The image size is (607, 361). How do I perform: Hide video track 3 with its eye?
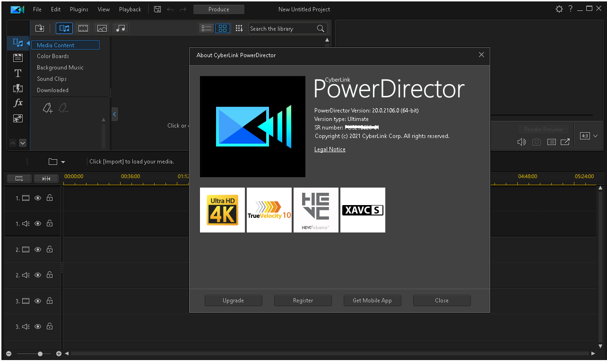(x=38, y=301)
